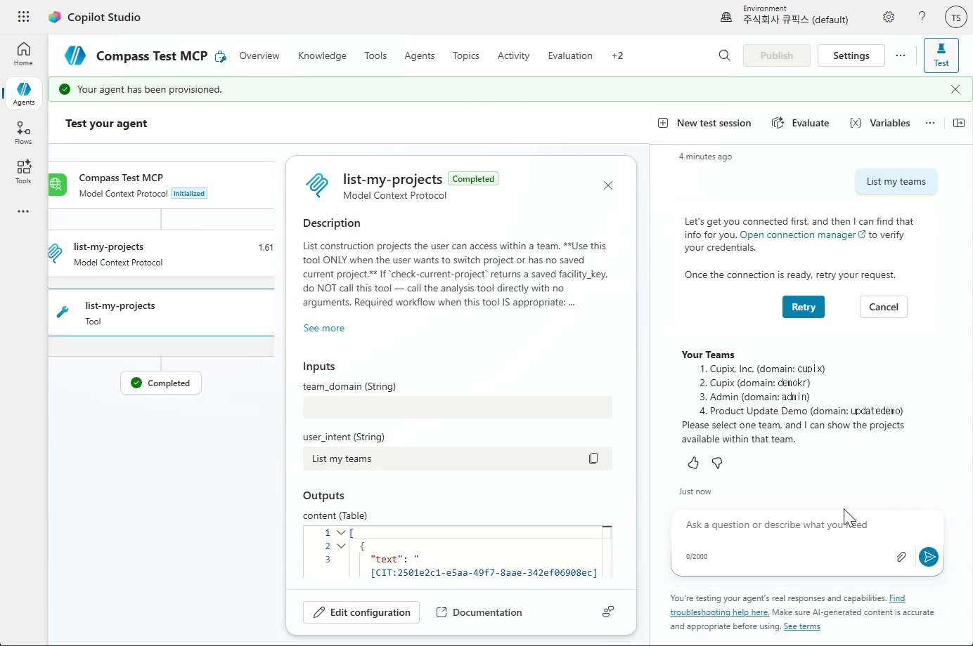Open the Documentation link button
The height and width of the screenshot is (646, 973).
pyautogui.click(x=479, y=612)
